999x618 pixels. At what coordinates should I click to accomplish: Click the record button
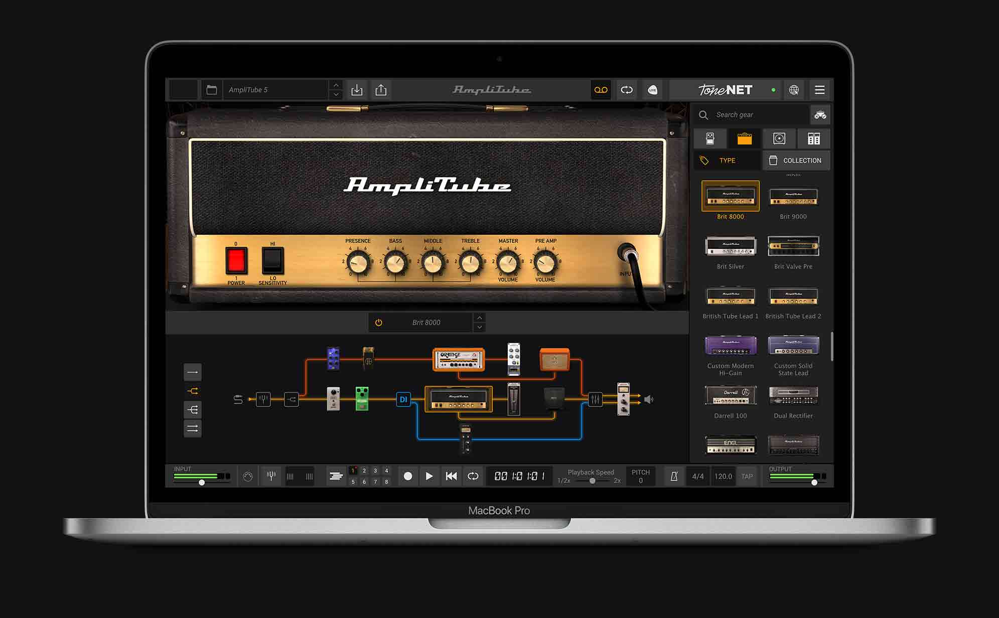(408, 476)
